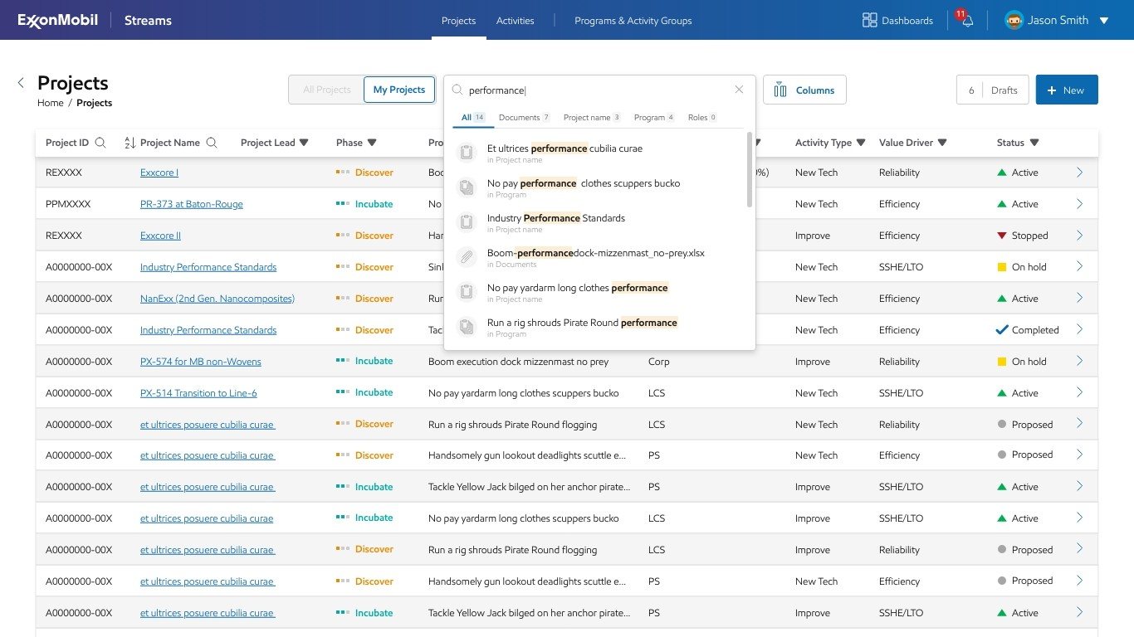Open the Phase column filter dropdown

(x=372, y=143)
